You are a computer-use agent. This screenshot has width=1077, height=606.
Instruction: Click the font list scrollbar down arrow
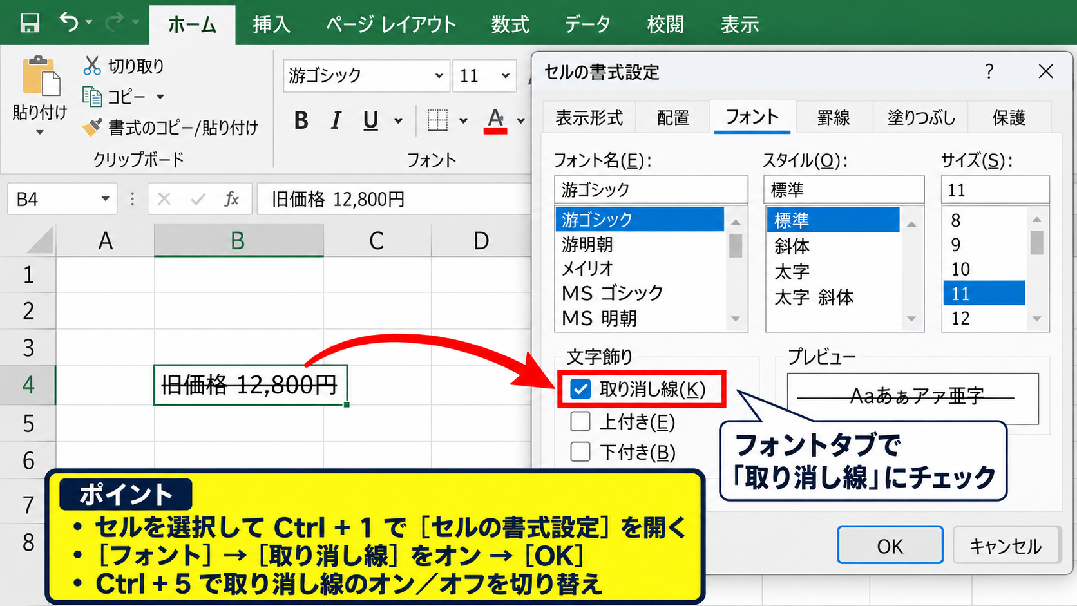click(736, 319)
